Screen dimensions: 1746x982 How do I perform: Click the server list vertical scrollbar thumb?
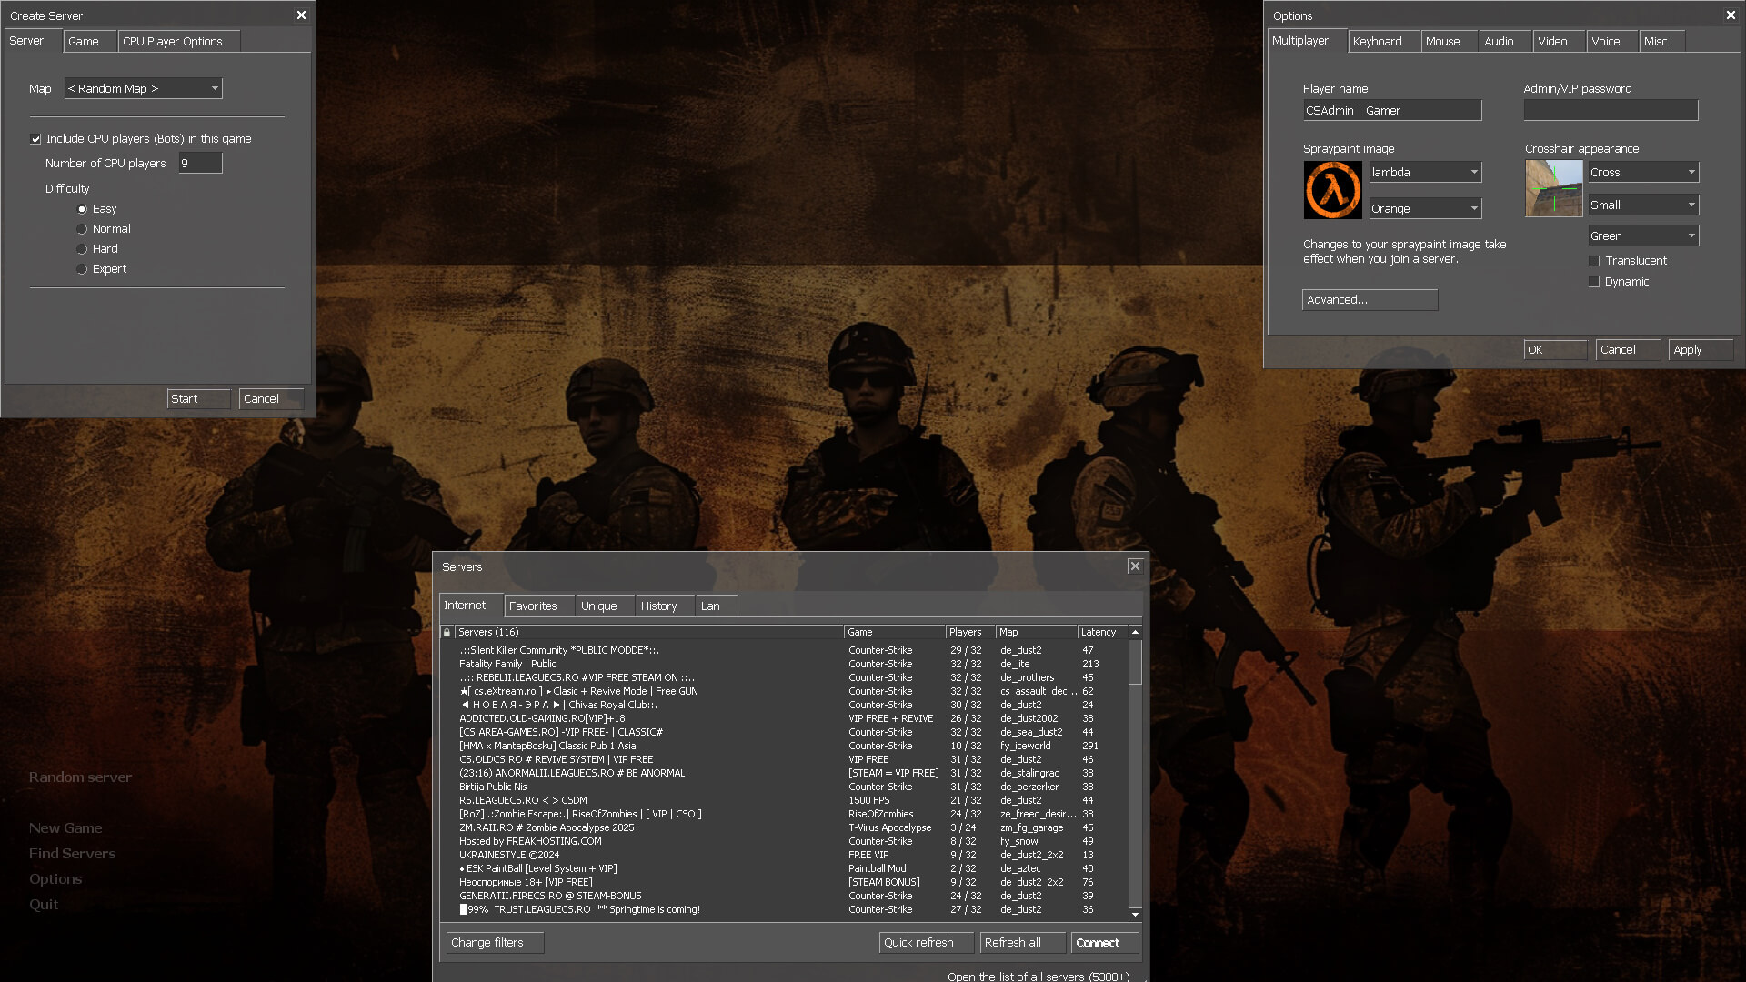point(1135,662)
